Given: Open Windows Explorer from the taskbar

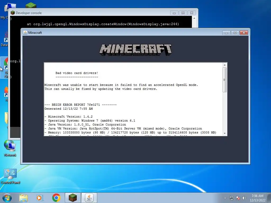Looking at the screenshot, I should (23, 198).
